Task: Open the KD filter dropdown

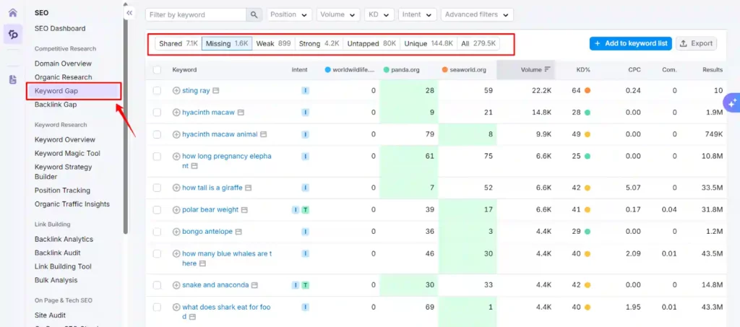Action: click(379, 14)
